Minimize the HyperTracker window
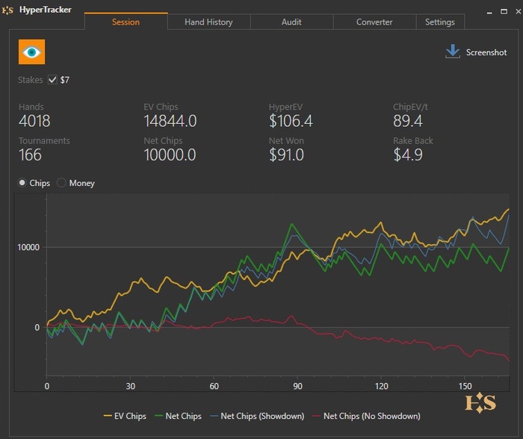523x439 pixels. tap(489, 12)
